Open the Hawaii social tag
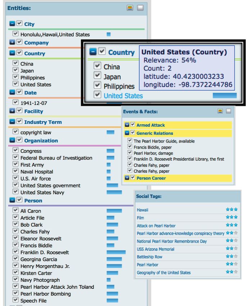248x306 pixels. click(142, 210)
